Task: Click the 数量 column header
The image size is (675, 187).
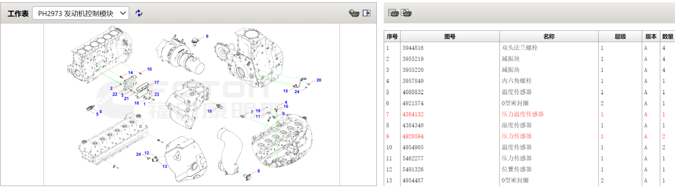Action: [x=668, y=37]
